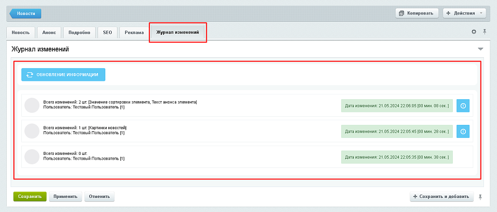Open info for 22:05:45 change entry
Image resolution: width=497 pixels, height=212 pixels.
click(x=463, y=131)
